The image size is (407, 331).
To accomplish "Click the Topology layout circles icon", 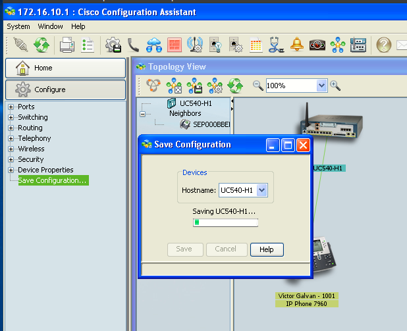I will pyautogui.click(x=153, y=86).
